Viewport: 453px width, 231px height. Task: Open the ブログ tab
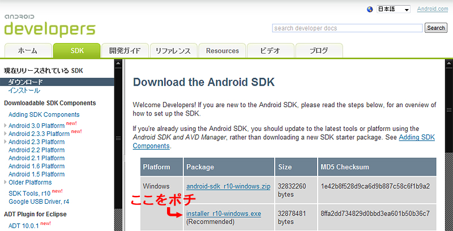319,51
